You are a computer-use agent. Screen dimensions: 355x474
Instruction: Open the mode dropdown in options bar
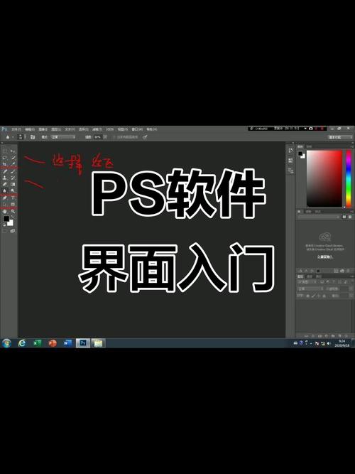coord(63,137)
